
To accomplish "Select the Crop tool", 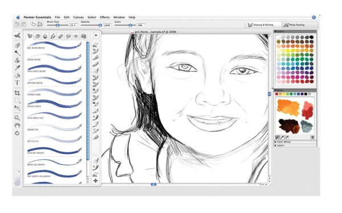I will click(x=17, y=93).
